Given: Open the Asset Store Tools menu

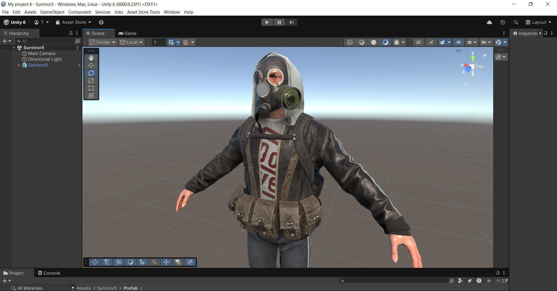Looking at the screenshot, I should coord(143,12).
